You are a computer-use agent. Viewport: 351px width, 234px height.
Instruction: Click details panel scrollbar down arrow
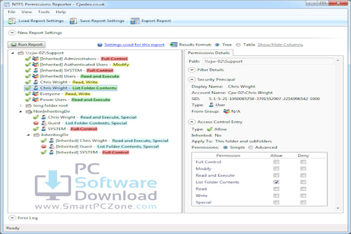[x=338, y=208]
